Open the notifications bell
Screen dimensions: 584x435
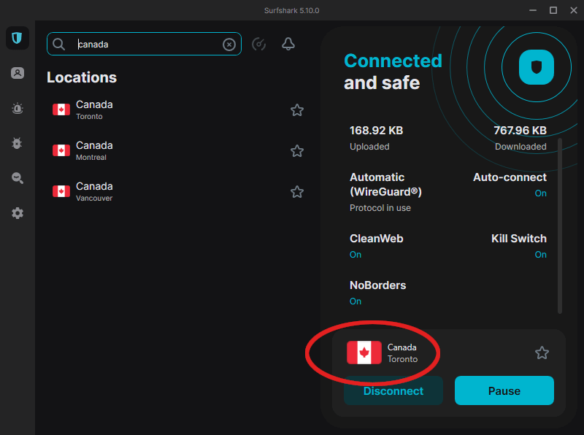[x=288, y=44]
